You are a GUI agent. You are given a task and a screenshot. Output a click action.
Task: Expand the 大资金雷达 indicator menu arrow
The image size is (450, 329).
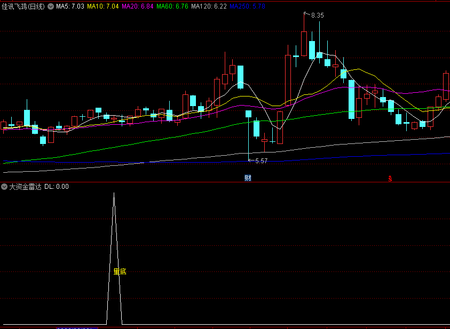click(x=4, y=187)
